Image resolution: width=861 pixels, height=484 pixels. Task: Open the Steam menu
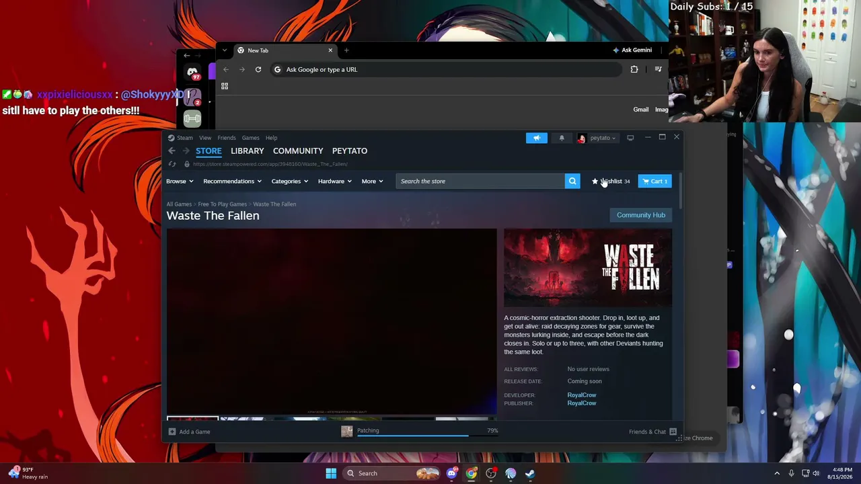pyautogui.click(x=184, y=138)
